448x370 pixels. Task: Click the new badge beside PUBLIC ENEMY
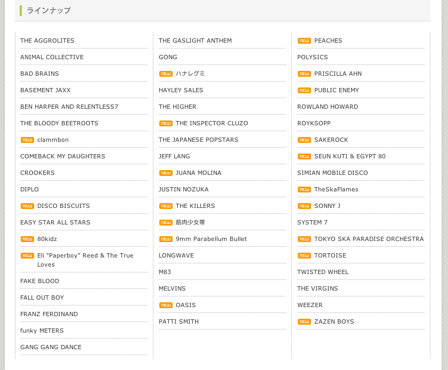coord(304,90)
